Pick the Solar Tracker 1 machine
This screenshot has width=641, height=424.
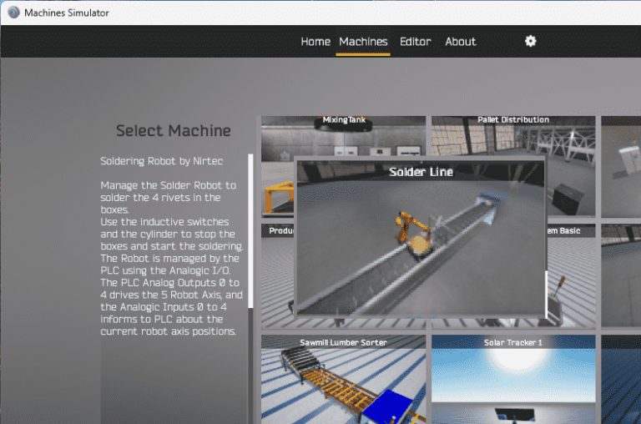coord(513,380)
